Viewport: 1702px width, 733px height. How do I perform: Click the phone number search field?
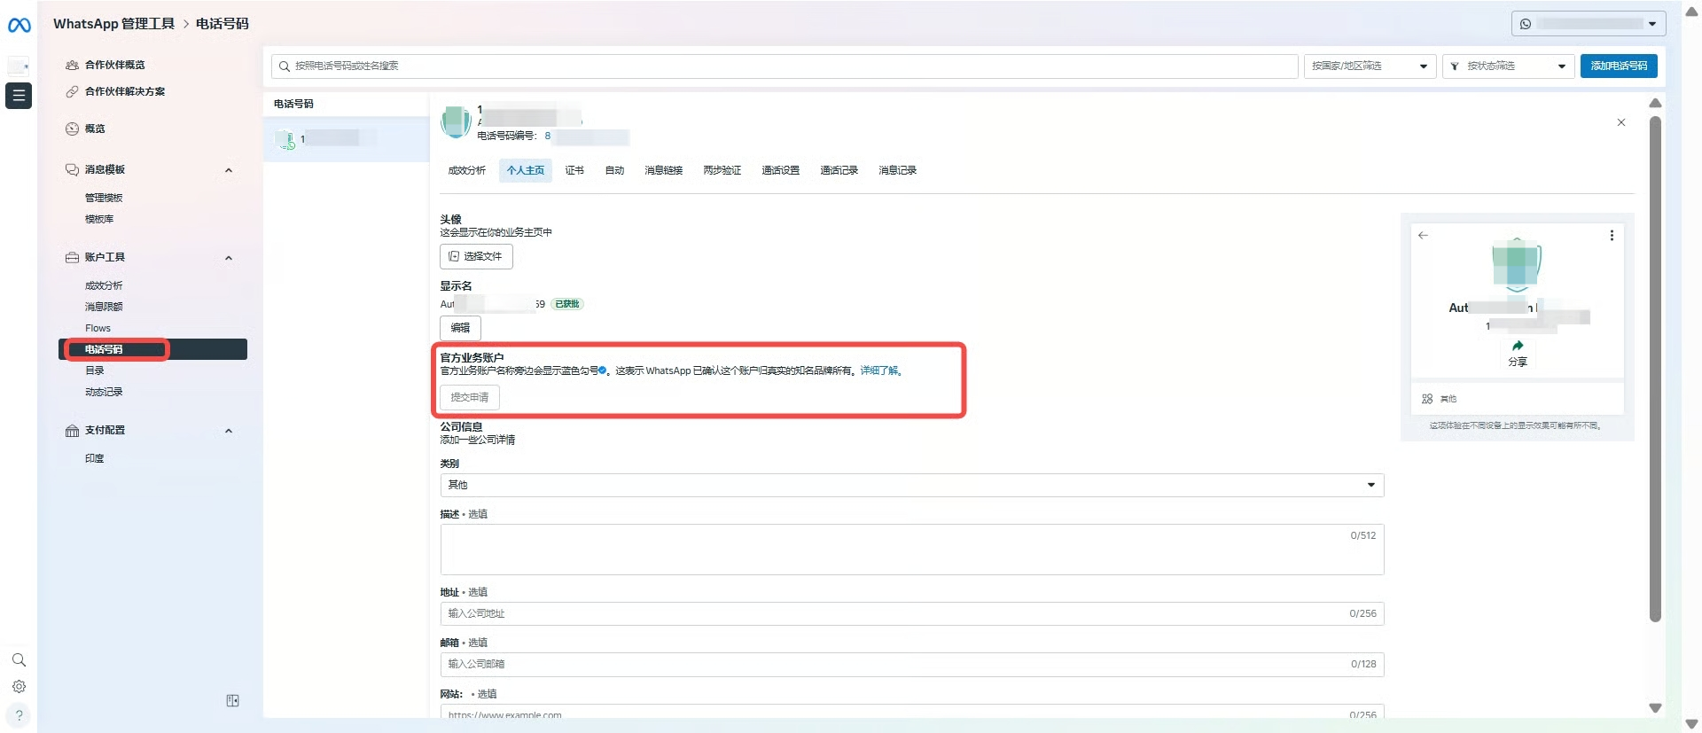(785, 66)
